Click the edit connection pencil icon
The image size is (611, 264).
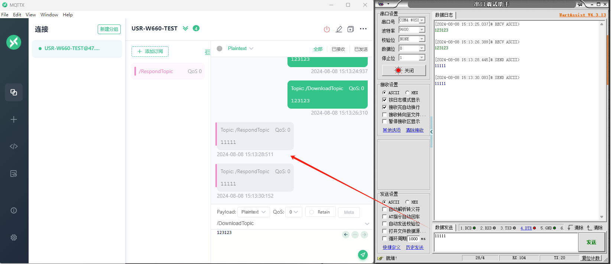click(x=339, y=29)
